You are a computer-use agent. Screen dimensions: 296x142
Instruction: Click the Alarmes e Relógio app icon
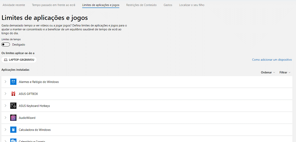click(x=13, y=82)
